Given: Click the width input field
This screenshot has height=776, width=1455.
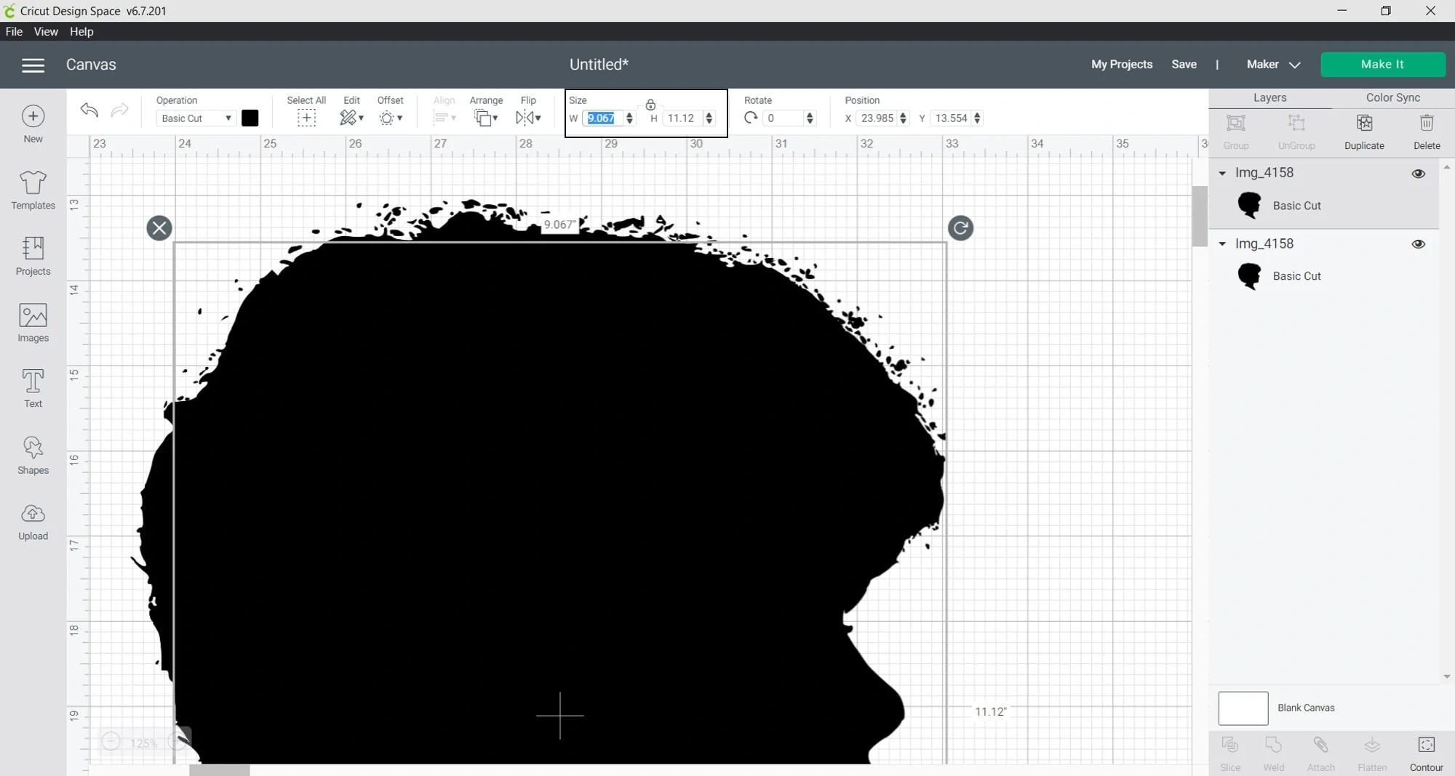Looking at the screenshot, I should click(603, 118).
